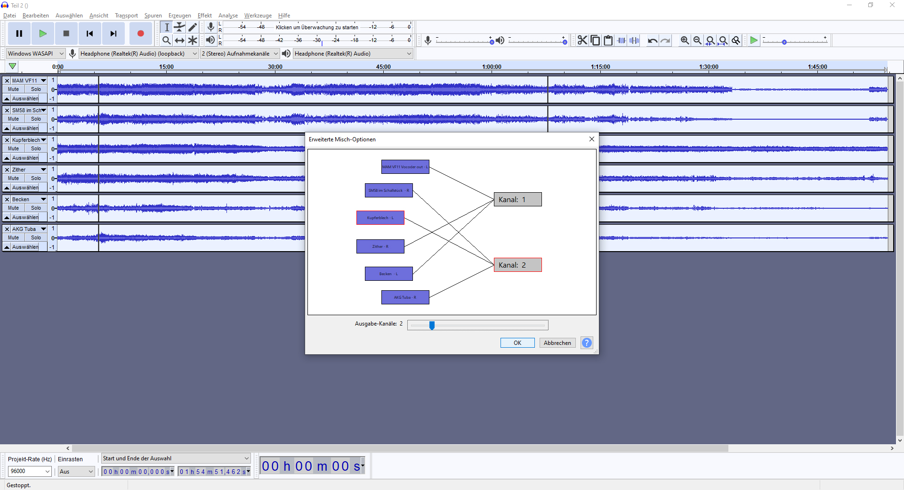The image size is (904, 490).
Task: Select the Multi-Tool asterisk icon
Action: pyautogui.click(x=193, y=41)
